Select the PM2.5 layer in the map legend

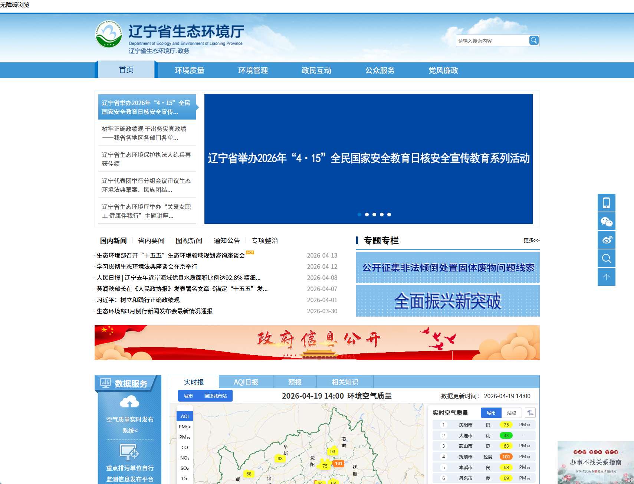[x=184, y=426]
